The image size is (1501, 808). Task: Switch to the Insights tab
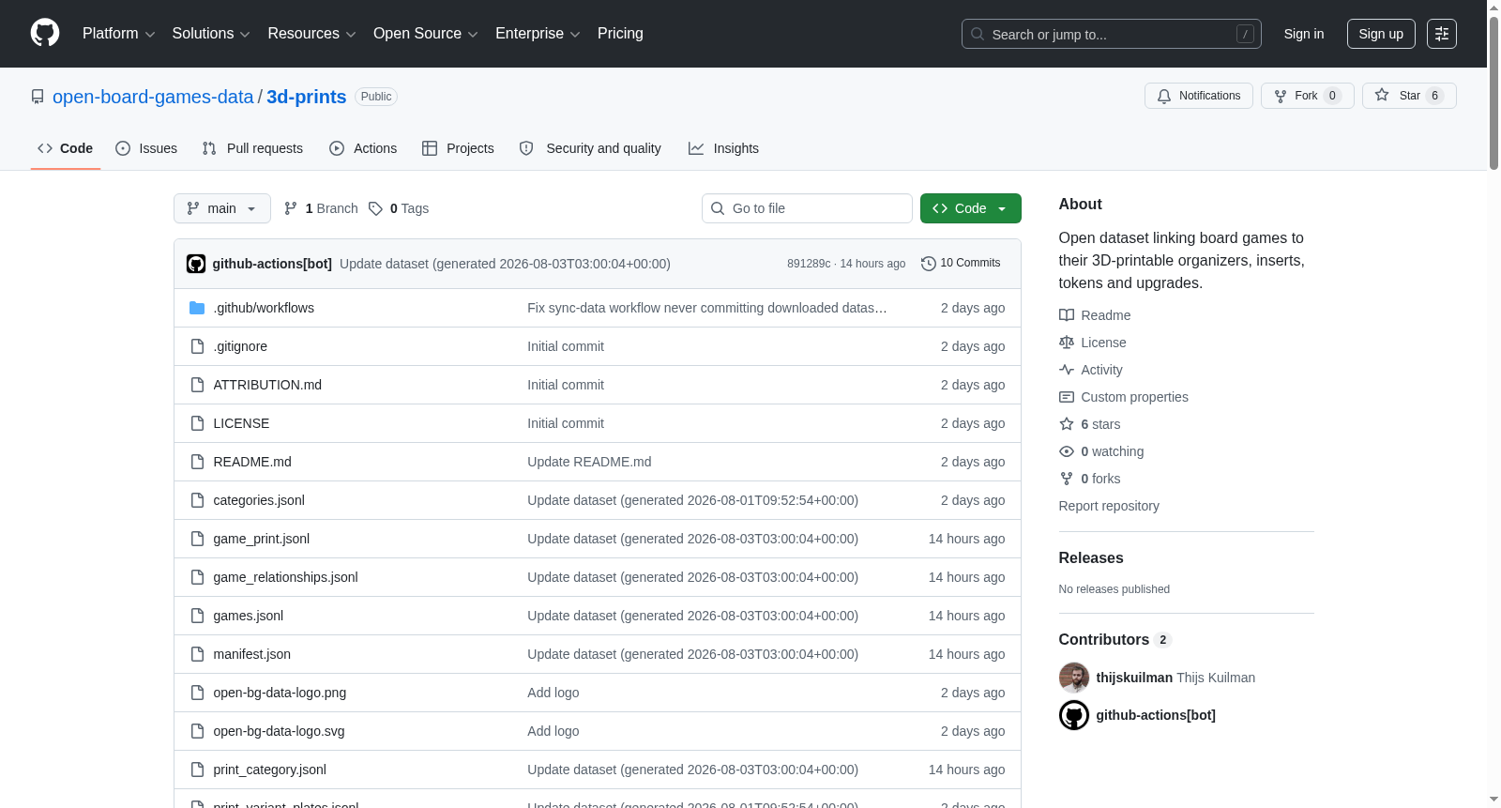(723, 148)
